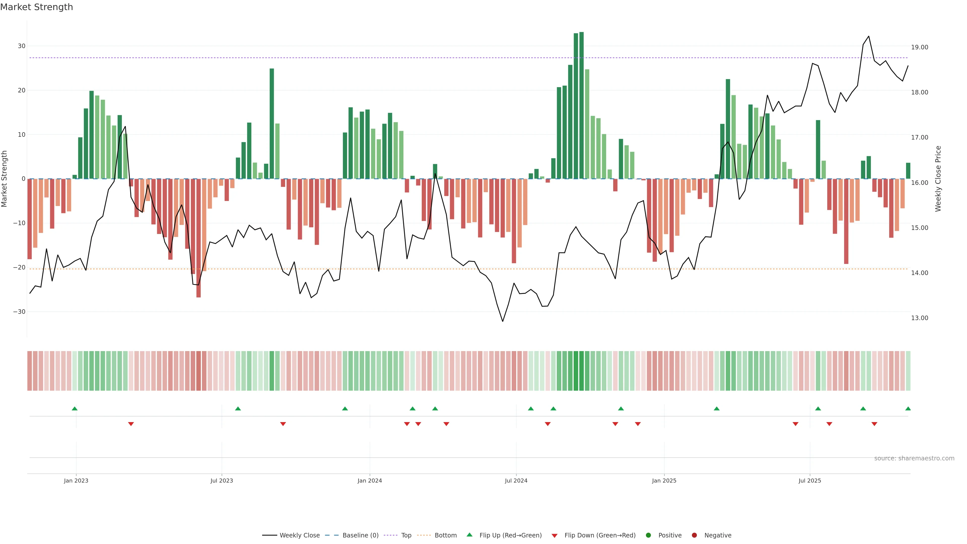Screen dimensions: 967x544
Task: Click the Jan 2024 x-axis label
Action: tap(369, 481)
